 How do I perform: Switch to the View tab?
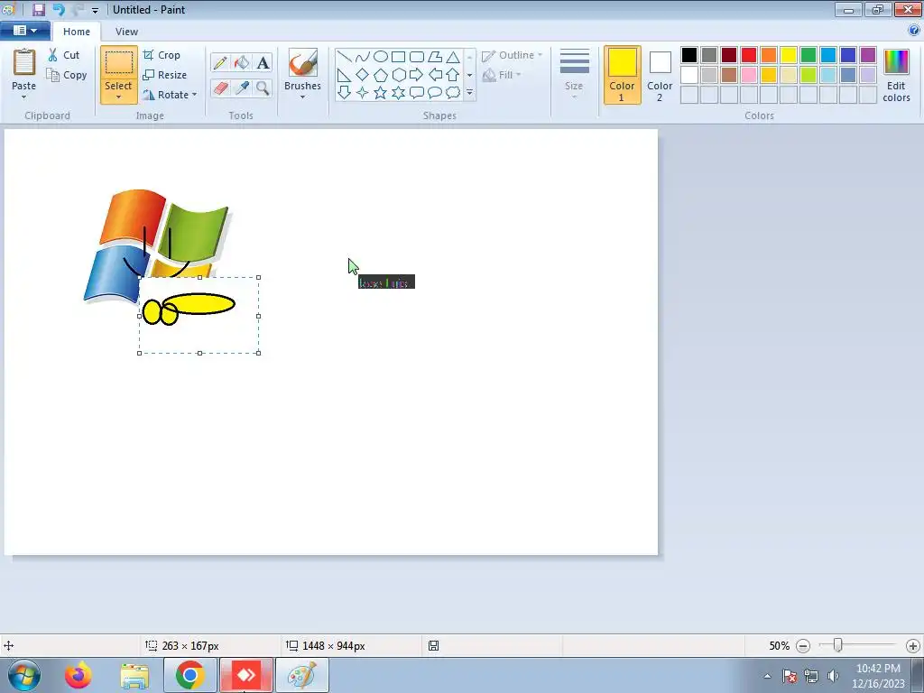tap(126, 32)
